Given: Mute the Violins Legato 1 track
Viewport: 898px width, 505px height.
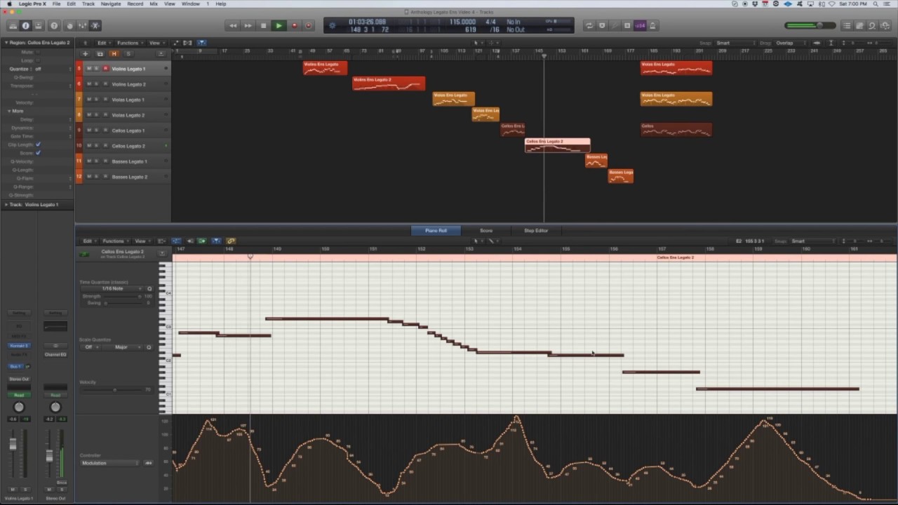Looking at the screenshot, I should point(88,69).
